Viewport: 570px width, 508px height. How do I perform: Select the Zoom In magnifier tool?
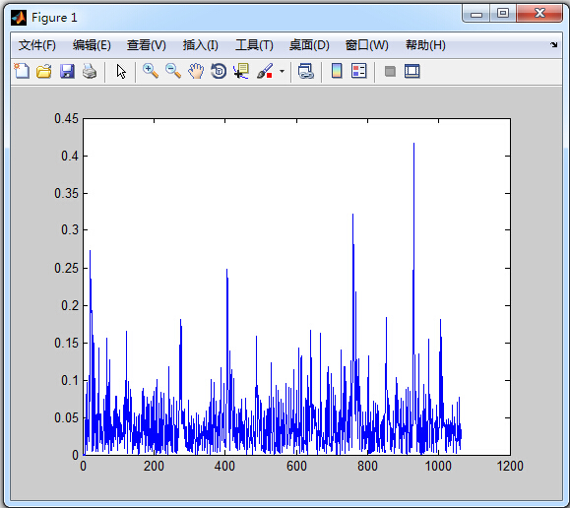click(151, 71)
